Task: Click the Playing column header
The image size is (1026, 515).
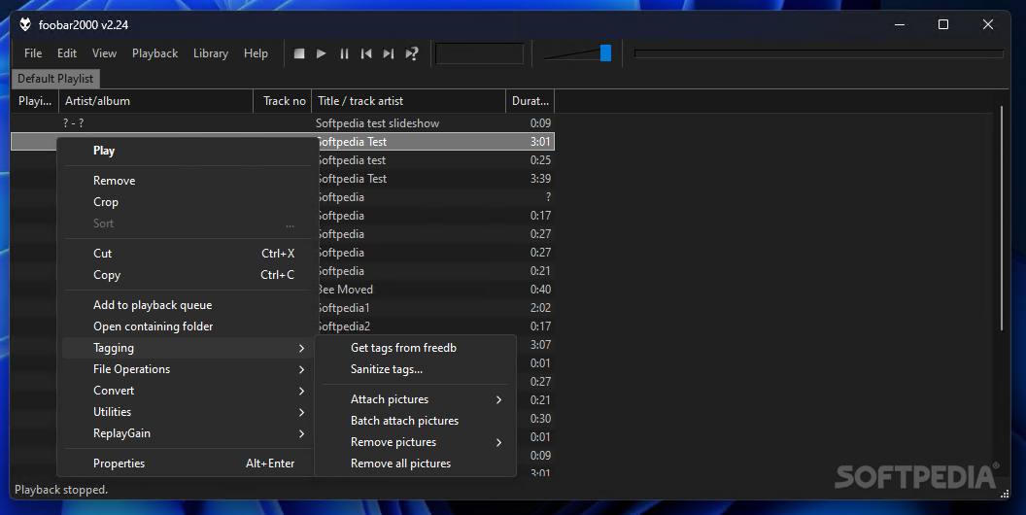Action: (35, 101)
